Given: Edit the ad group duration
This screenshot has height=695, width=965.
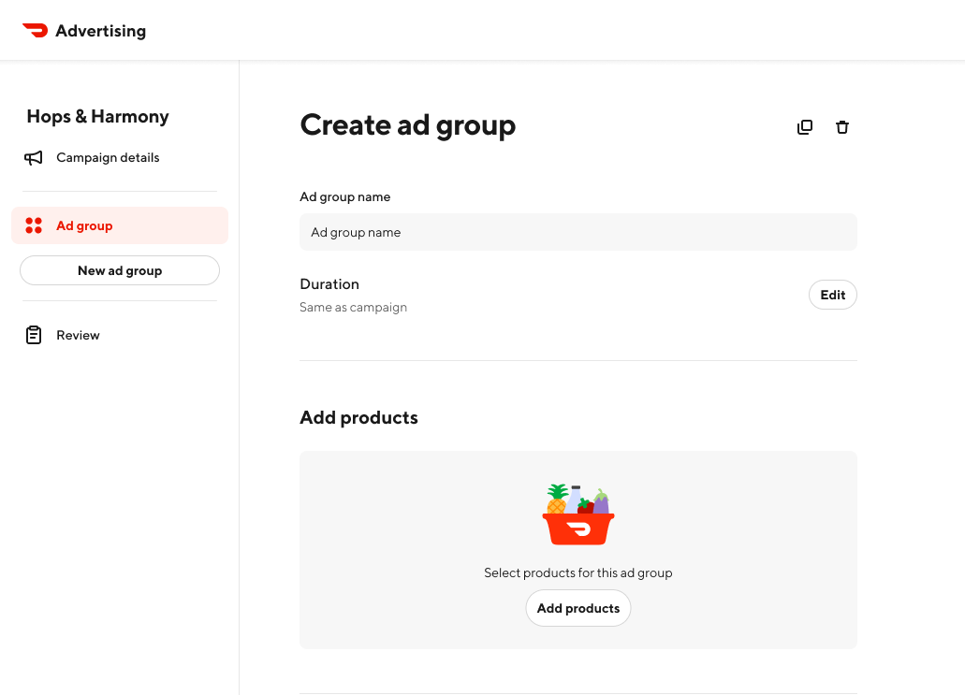Looking at the screenshot, I should 833,296.
